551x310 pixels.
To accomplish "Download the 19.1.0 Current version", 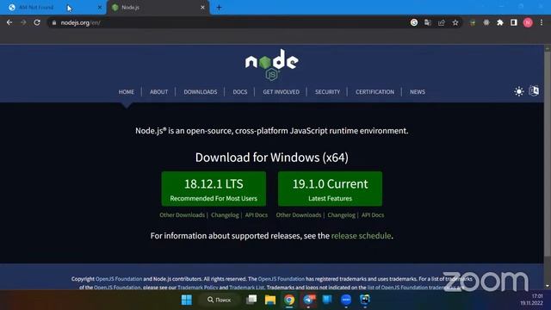I will pyautogui.click(x=330, y=189).
